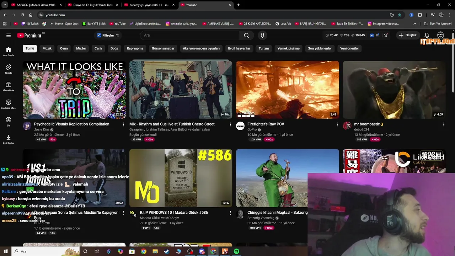455x256 pixels.
Task: Click the Oluştur create button
Action: click(x=407, y=35)
